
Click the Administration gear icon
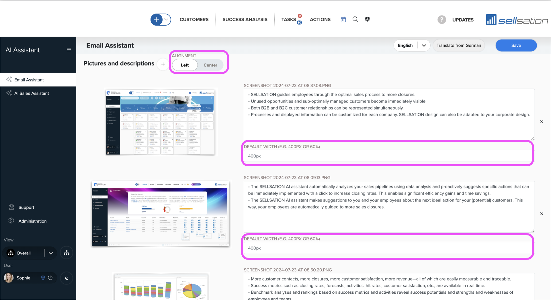coord(11,221)
